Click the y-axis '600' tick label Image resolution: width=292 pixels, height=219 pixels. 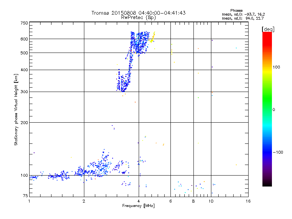tap(24, 39)
